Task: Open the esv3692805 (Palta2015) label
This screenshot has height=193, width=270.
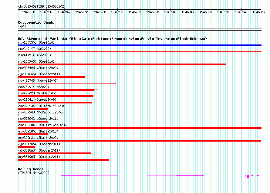Action: [38, 131]
